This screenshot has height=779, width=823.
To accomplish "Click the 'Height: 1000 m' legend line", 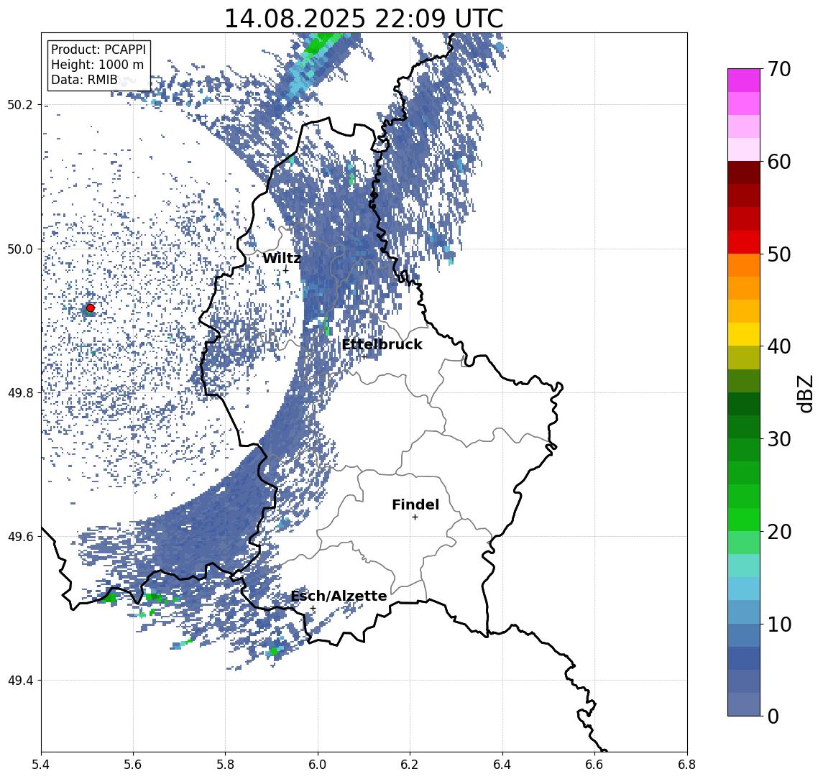I will pyautogui.click(x=97, y=65).
